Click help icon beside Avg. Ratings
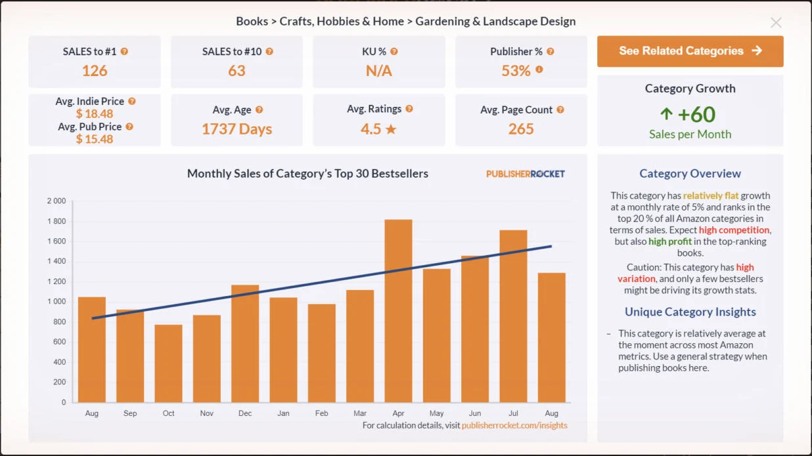 point(409,109)
